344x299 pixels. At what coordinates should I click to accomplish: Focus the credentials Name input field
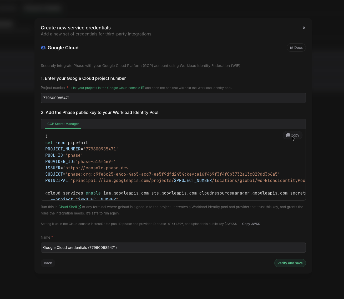173,248
